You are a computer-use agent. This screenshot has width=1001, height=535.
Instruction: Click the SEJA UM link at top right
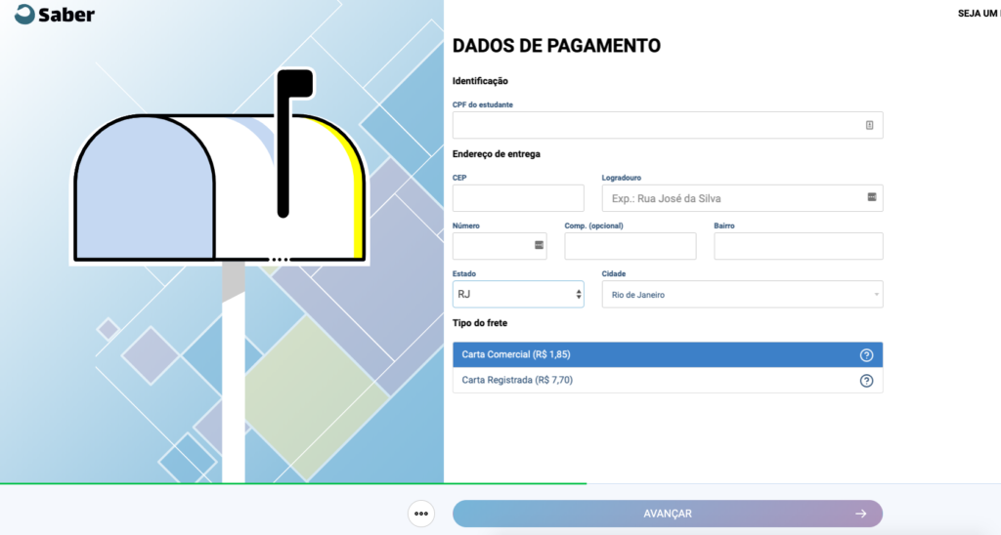(979, 14)
